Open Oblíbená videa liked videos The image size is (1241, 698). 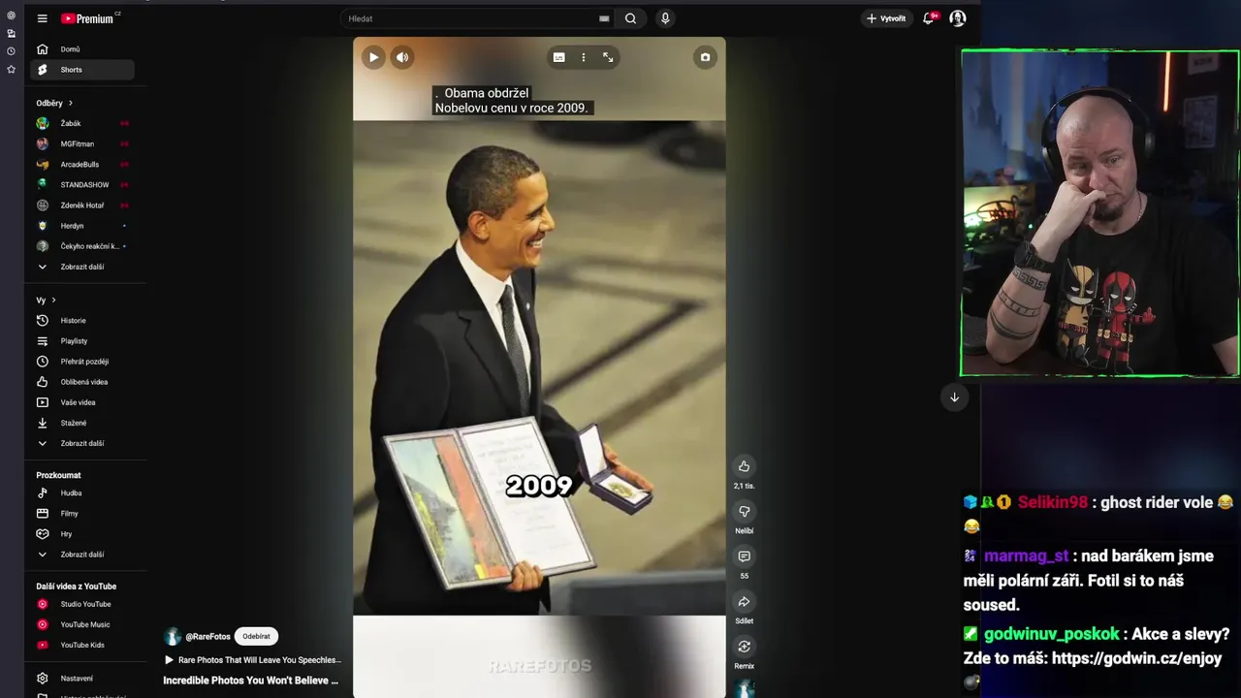(x=82, y=382)
